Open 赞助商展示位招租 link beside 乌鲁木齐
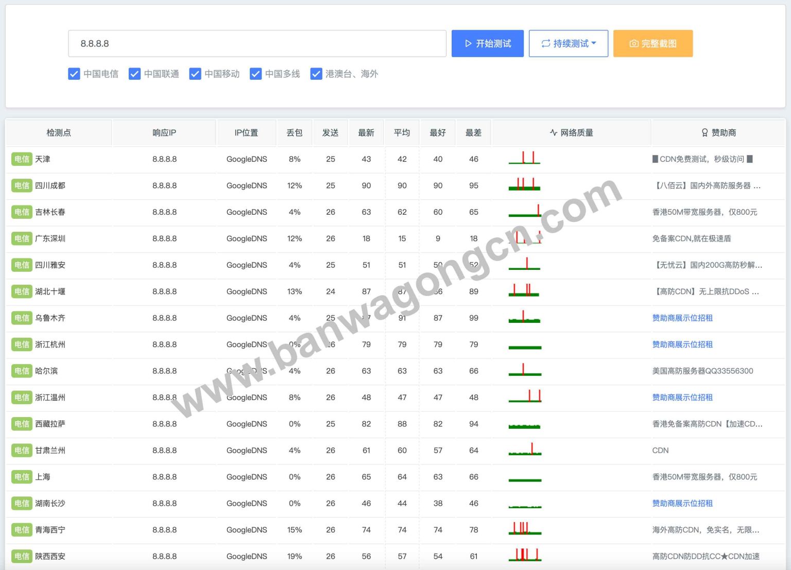This screenshot has height=570, width=791. [x=682, y=318]
